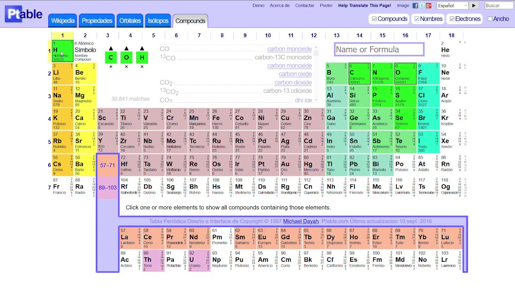Select the Oro Au element cell

point(291,165)
